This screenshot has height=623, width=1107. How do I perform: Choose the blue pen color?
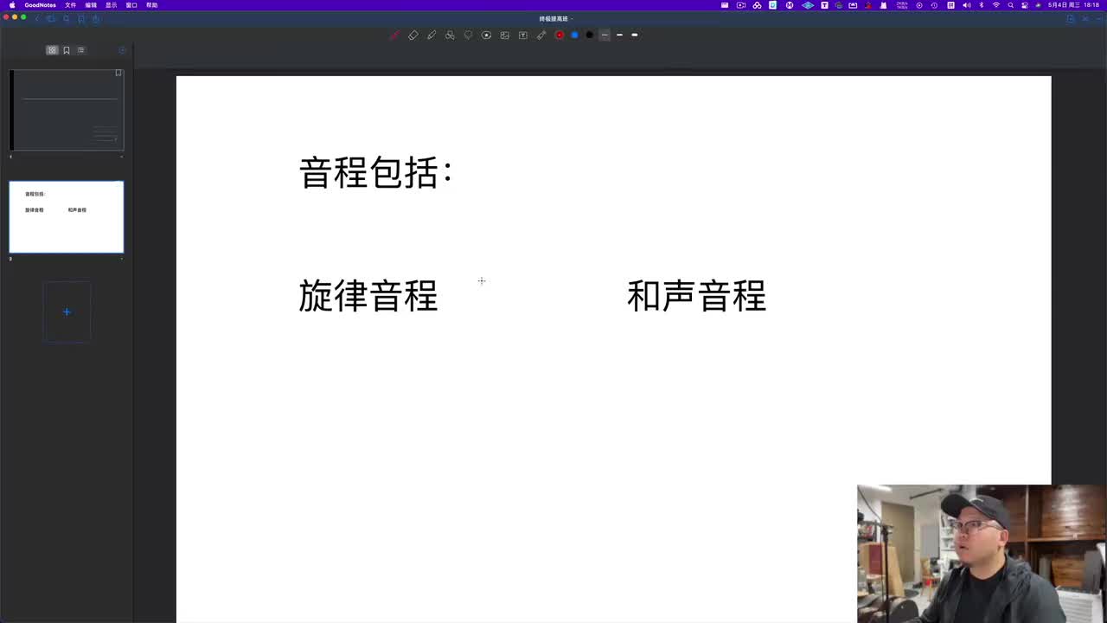[x=574, y=35]
